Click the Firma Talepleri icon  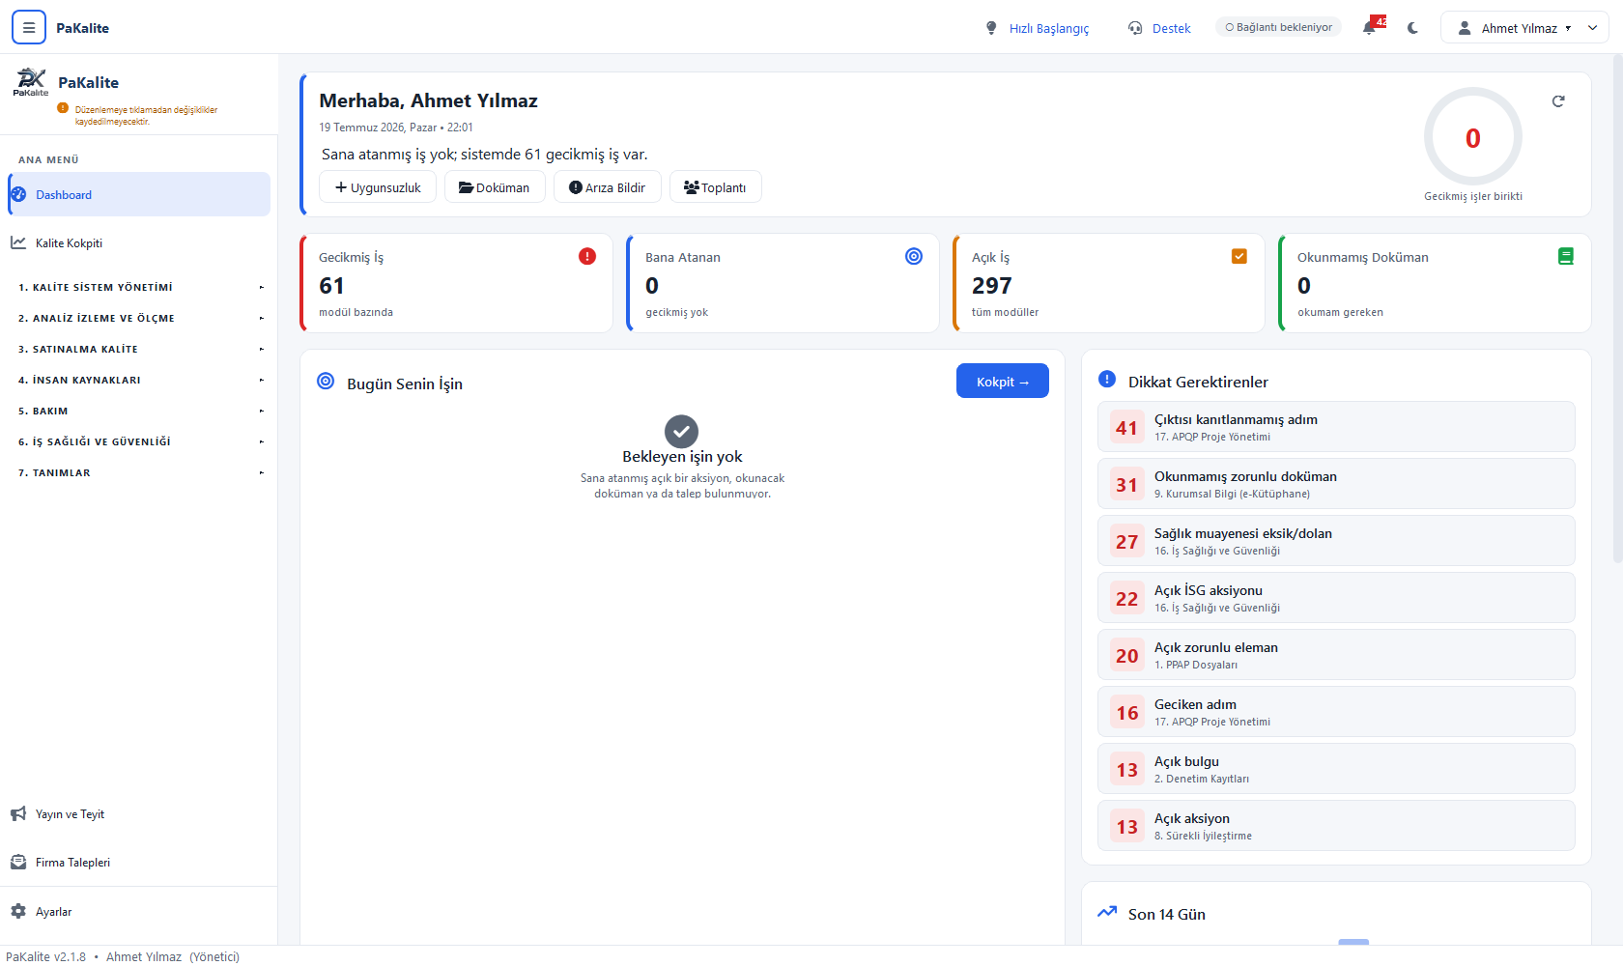pos(18,862)
